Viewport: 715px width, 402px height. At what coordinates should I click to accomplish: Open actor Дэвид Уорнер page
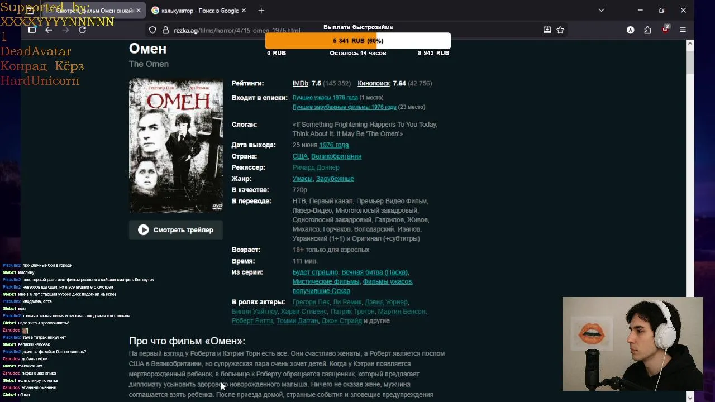click(x=386, y=303)
